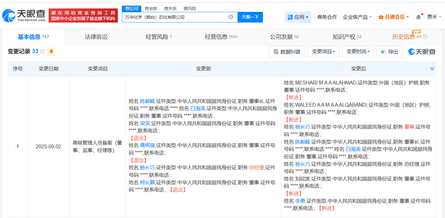
Task: Clear the search box via the X icon
Action: click(231, 17)
